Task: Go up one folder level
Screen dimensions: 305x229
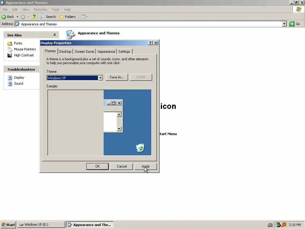Action: 34,17
